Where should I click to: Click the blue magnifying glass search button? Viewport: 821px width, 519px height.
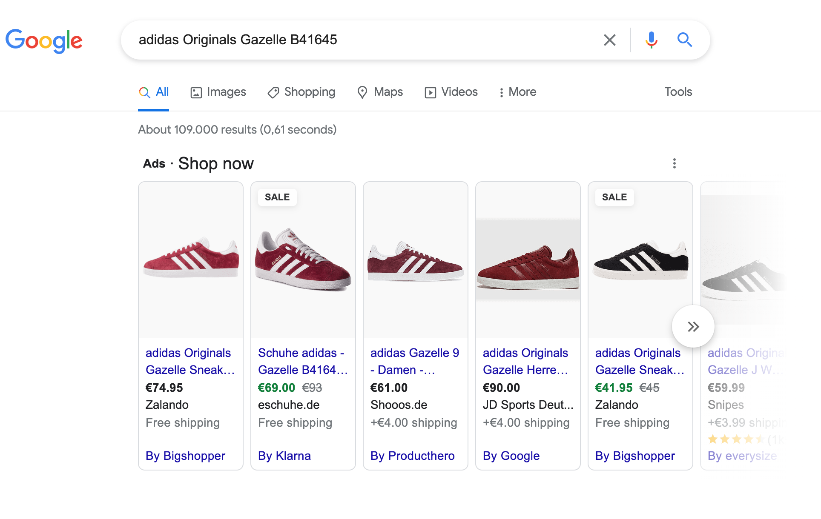tap(685, 40)
